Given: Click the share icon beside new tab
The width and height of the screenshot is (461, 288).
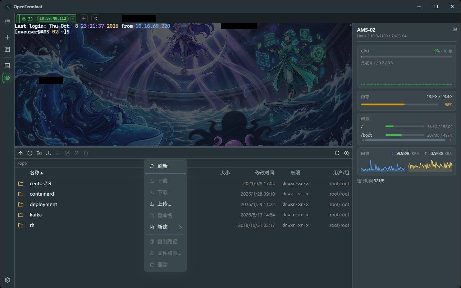Looking at the screenshot, I should point(95,18).
